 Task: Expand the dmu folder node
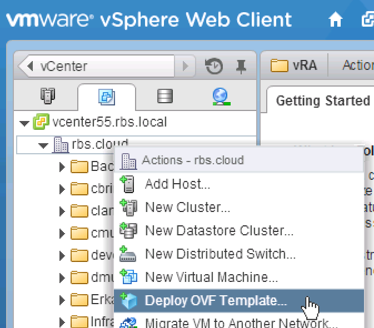(62, 277)
